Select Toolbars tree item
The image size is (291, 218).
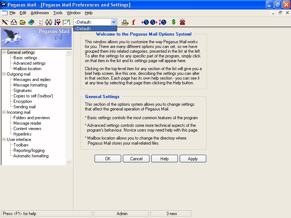21,145
